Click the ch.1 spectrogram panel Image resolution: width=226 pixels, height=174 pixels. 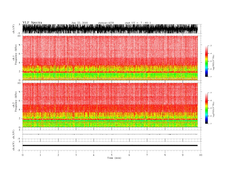110,58
